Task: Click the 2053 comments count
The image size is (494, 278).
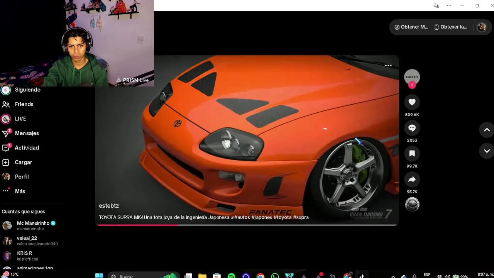Action: (x=412, y=141)
